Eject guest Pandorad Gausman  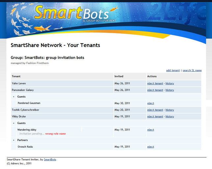(151, 103)
